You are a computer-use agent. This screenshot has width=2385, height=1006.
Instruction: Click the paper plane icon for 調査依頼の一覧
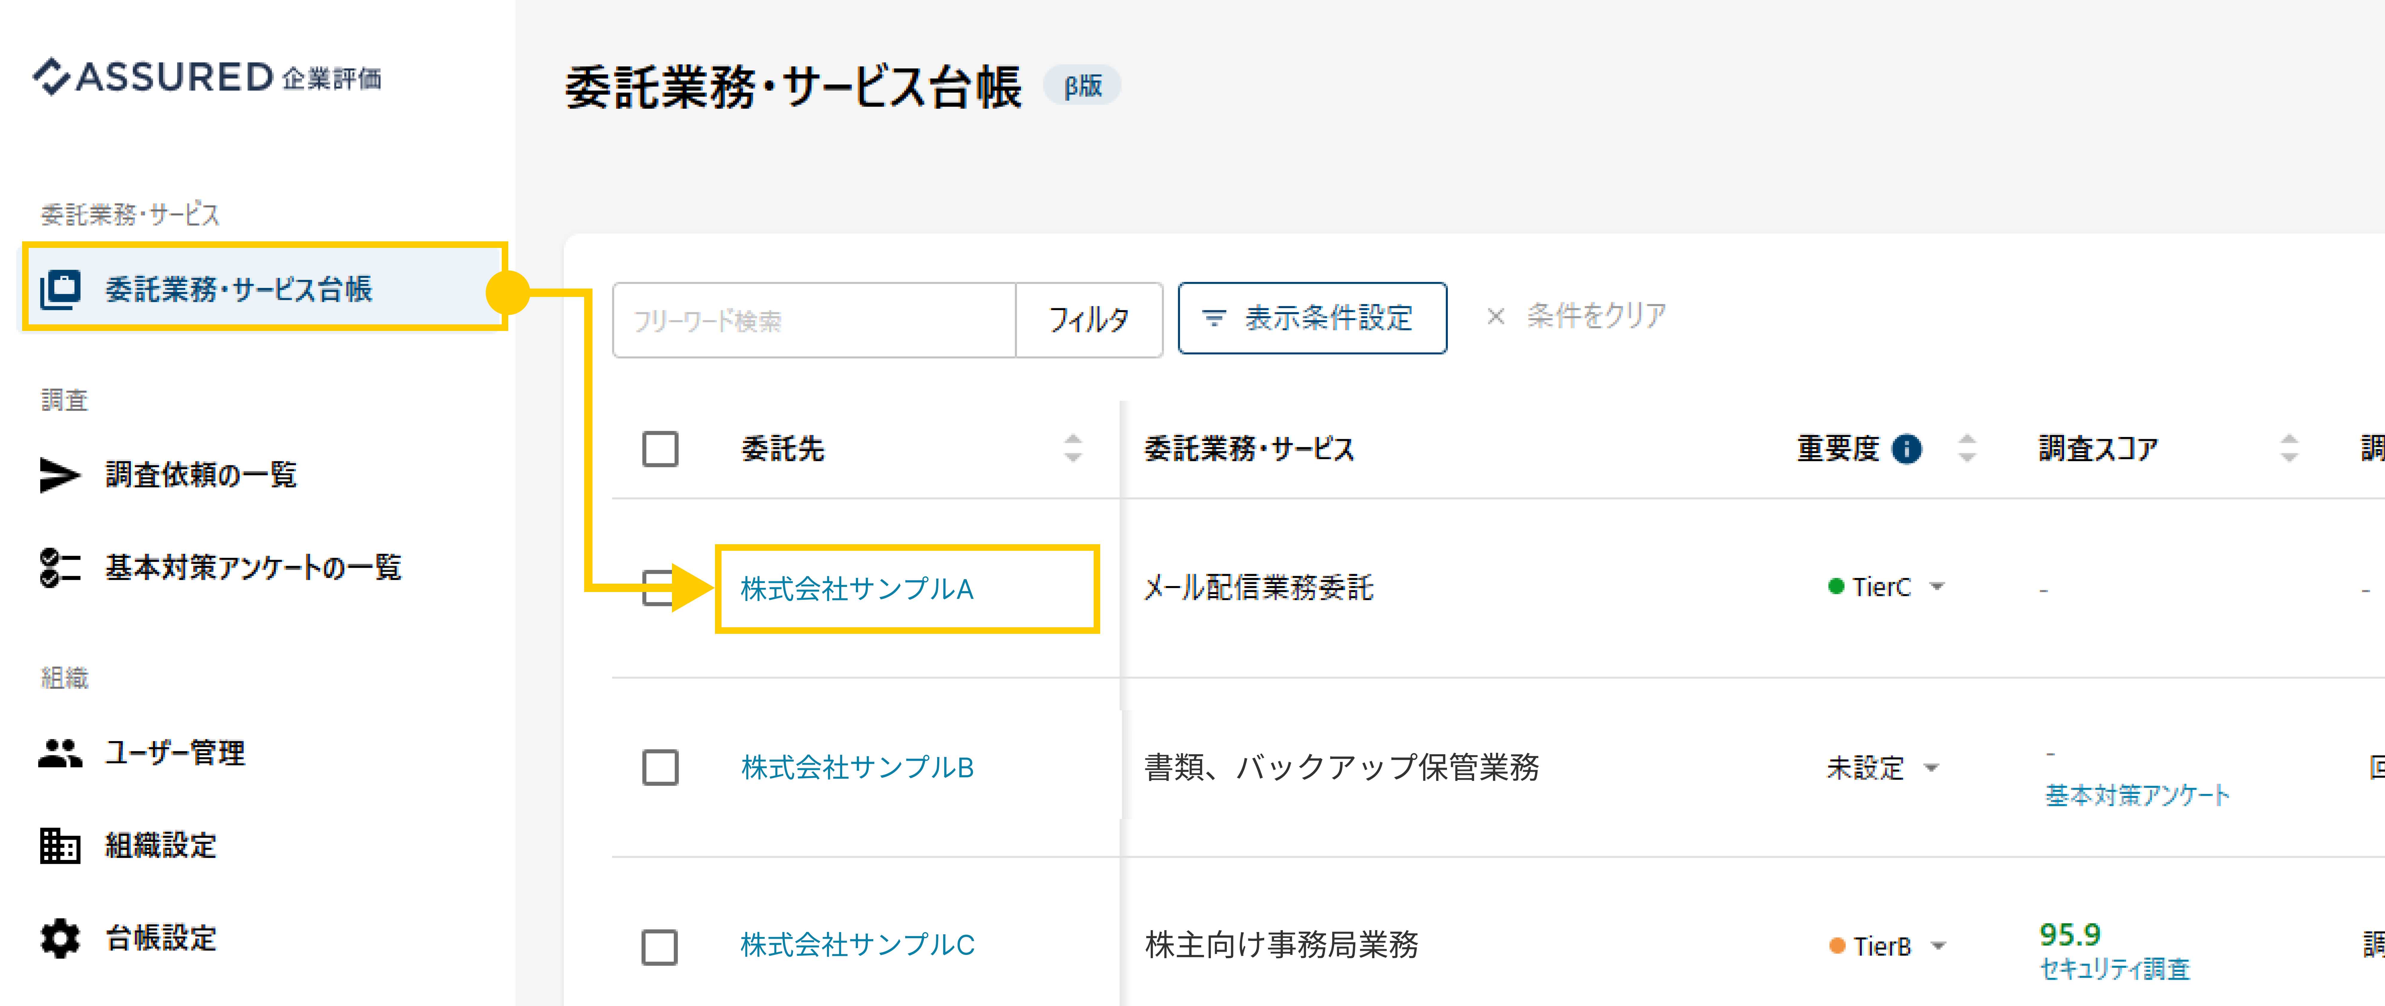coord(60,474)
